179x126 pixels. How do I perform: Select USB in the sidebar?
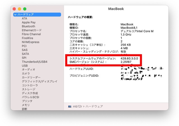tap(25, 66)
